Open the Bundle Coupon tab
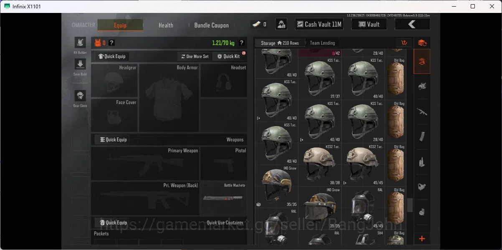This screenshot has height=250, width=502. [211, 25]
